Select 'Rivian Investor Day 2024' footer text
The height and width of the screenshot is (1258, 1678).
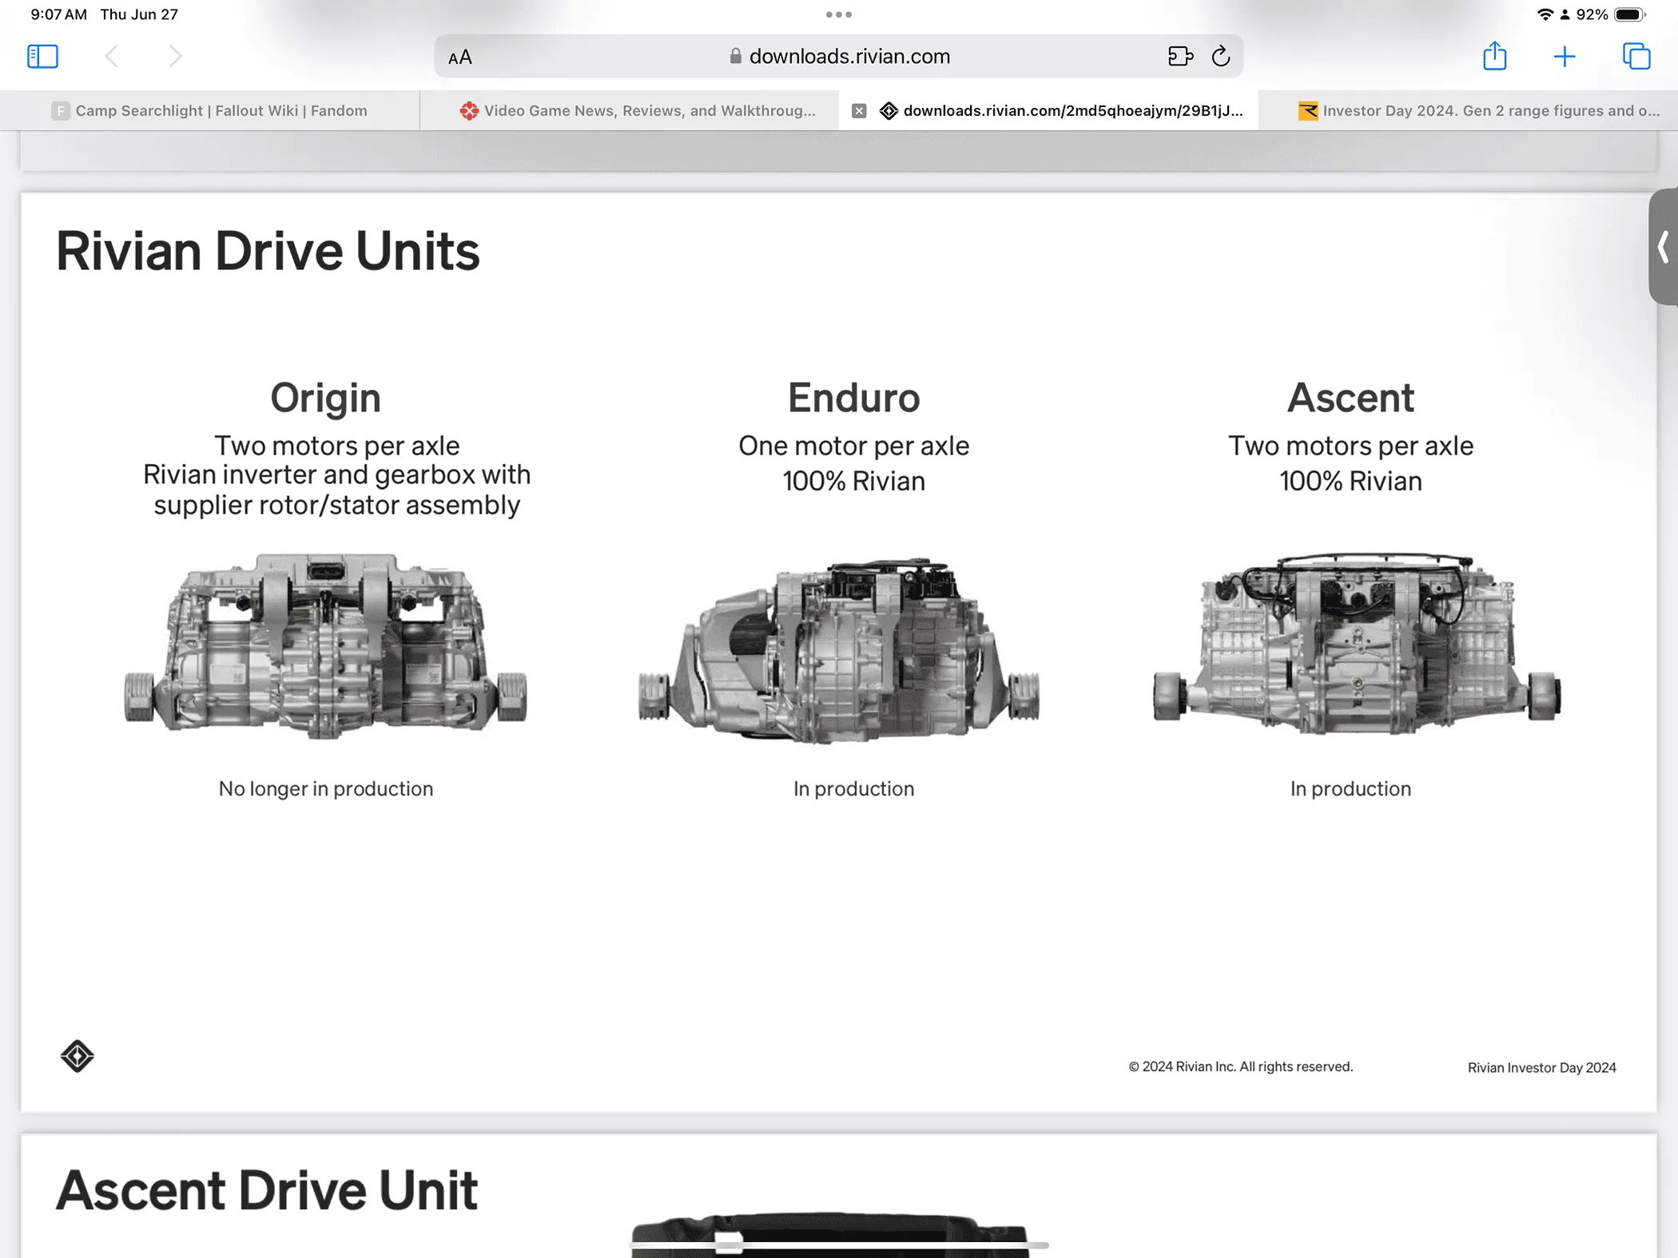click(x=1541, y=1067)
